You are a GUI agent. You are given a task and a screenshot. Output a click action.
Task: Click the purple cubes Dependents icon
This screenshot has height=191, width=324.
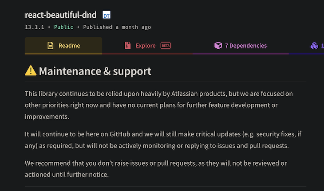coord(314,46)
